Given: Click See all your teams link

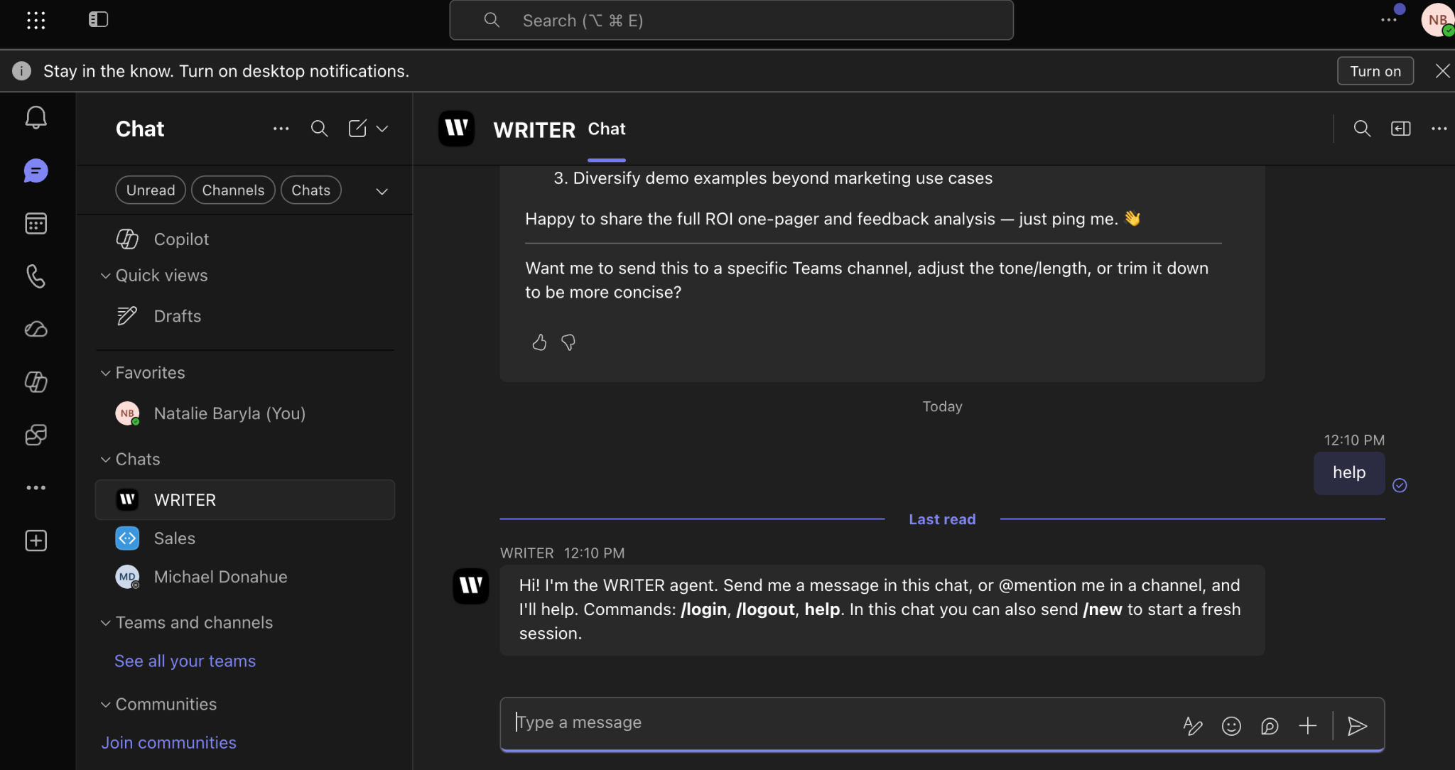Looking at the screenshot, I should [185, 661].
